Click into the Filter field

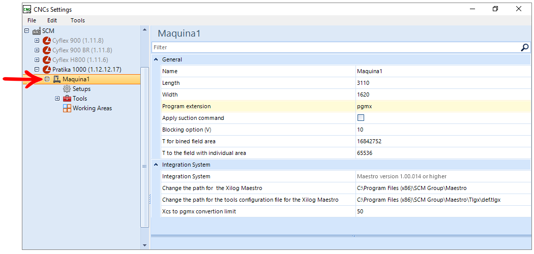[x=337, y=47]
